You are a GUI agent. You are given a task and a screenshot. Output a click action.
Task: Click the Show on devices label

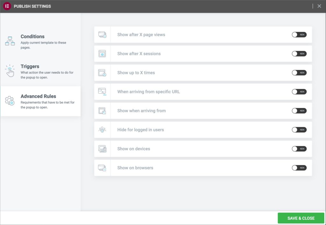[x=133, y=149]
